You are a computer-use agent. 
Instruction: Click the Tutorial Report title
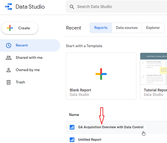(x=156, y=90)
